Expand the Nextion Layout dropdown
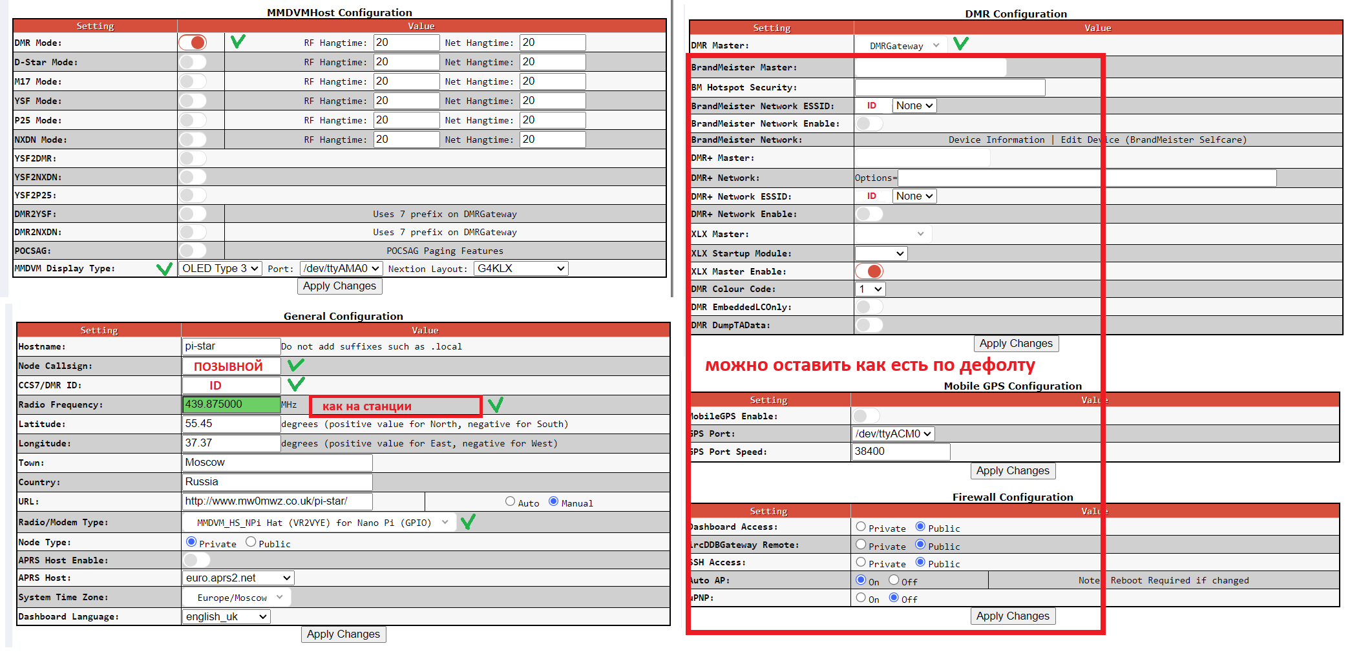Viewport: 1361px width, 659px height. pyautogui.click(x=521, y=269)
